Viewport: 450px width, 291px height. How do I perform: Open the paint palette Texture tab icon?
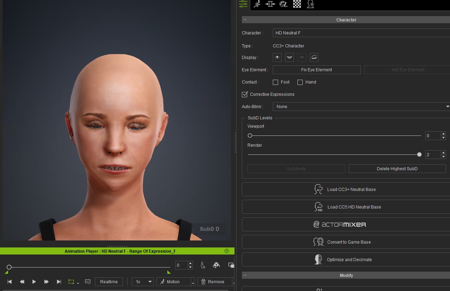coord(283,4)
